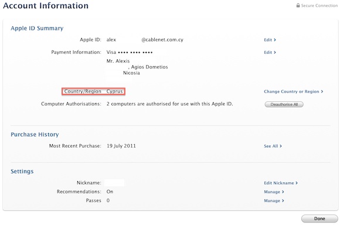Click the Settings heading
This screenshot has height=225, width=340.
click(x=22, y=171)
